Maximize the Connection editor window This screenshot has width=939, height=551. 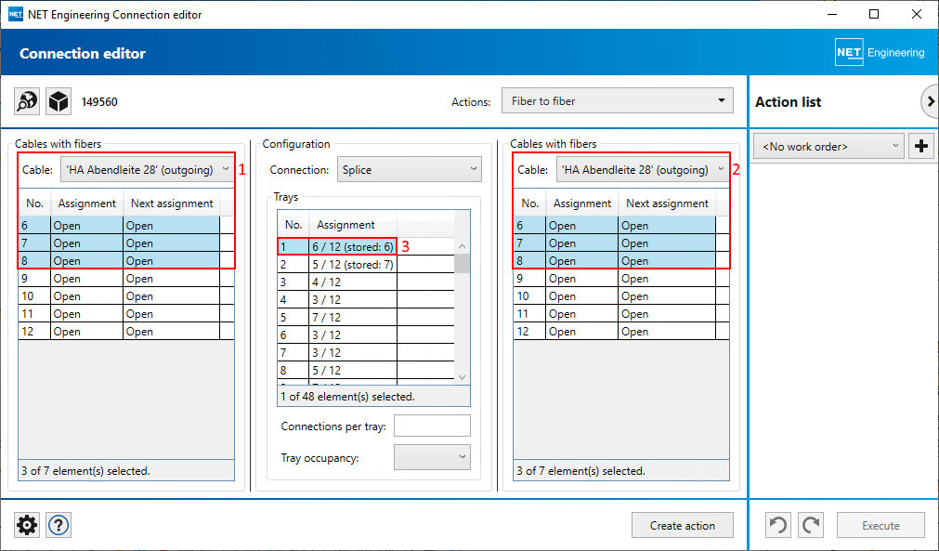coord(874,14)
